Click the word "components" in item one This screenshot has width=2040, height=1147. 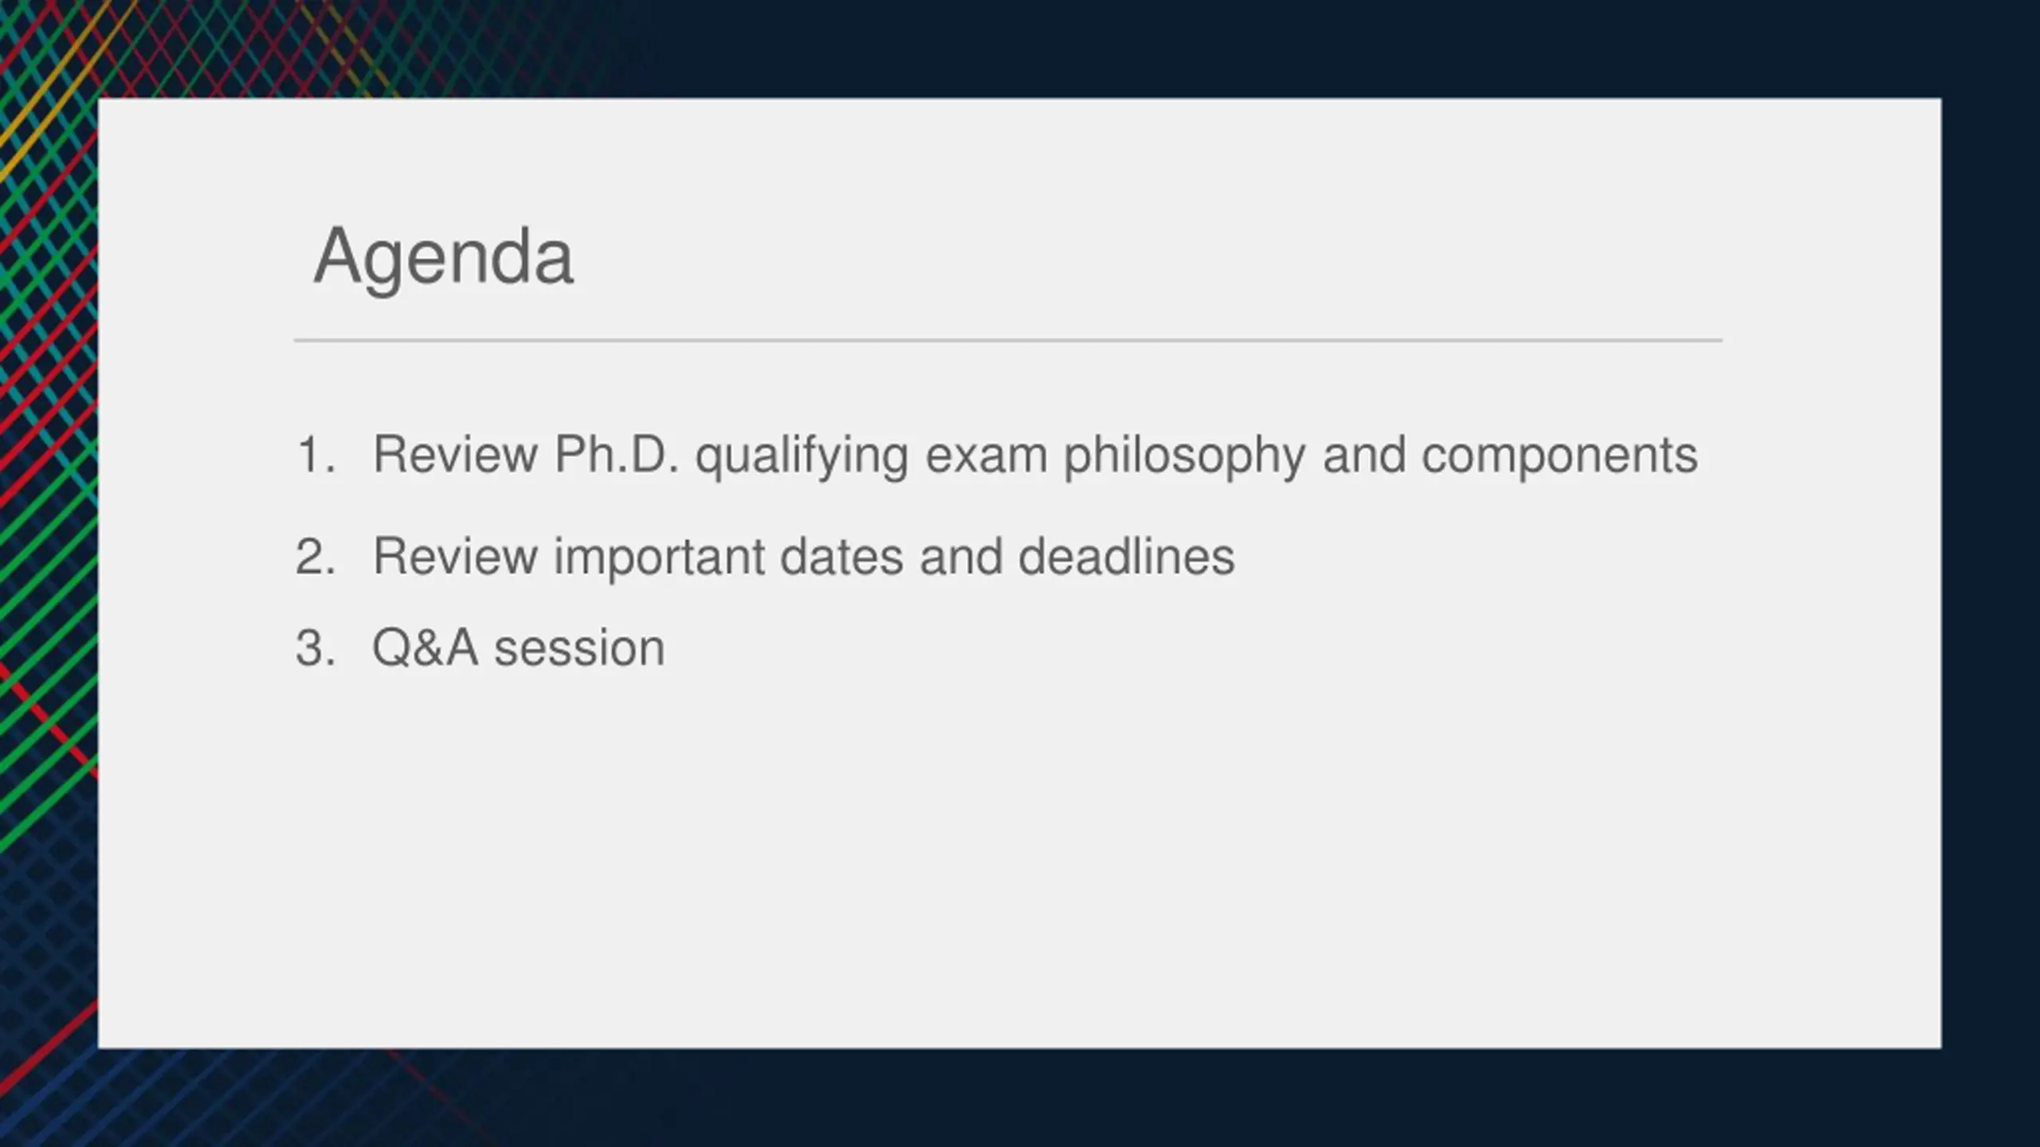point(1559,455)
